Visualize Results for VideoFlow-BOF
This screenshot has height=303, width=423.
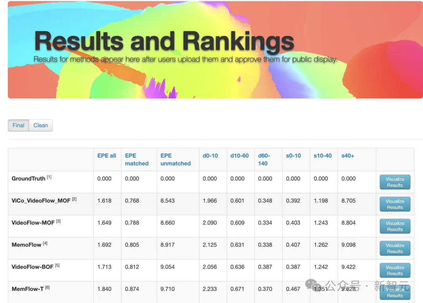395,270
